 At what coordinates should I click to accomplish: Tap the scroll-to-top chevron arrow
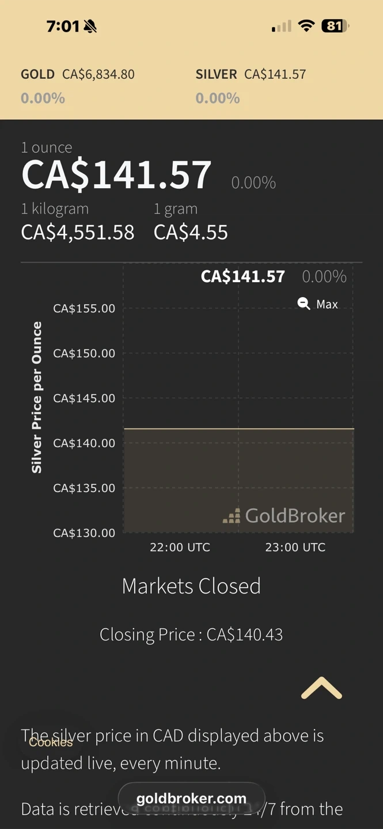point(321,688)
